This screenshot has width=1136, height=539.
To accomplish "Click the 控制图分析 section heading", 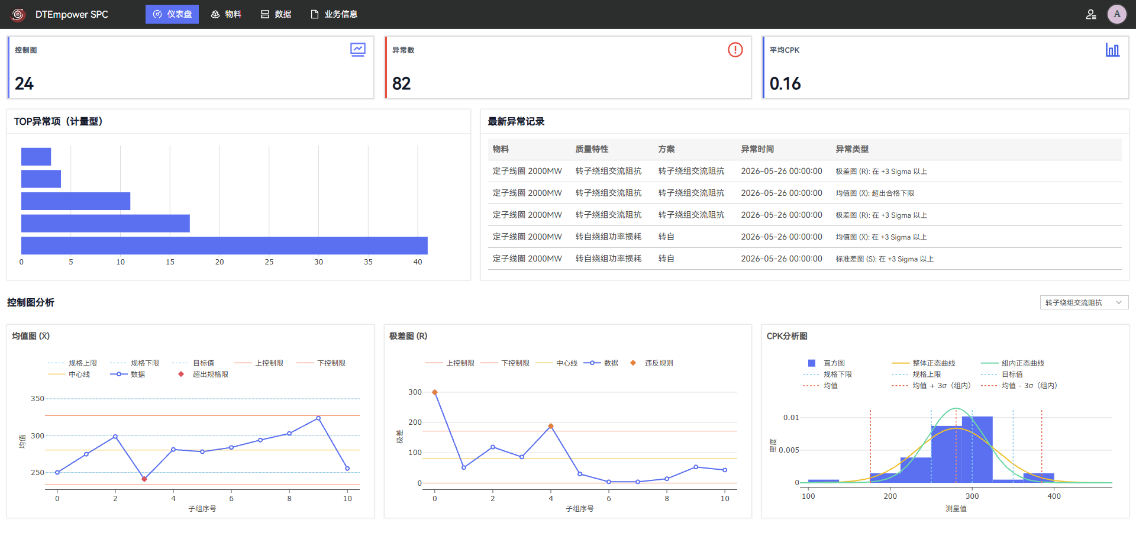I will point(31,302).
